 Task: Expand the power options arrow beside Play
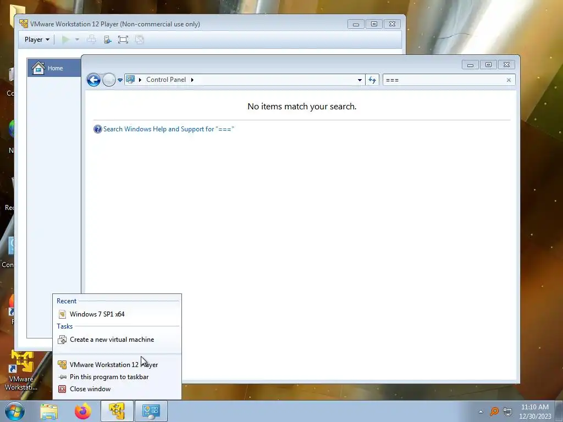[x=77, y=40]
